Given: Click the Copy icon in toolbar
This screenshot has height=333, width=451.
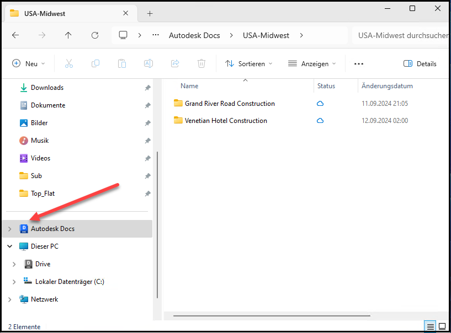Looking at the screenshot, I should tap(95, 63).
